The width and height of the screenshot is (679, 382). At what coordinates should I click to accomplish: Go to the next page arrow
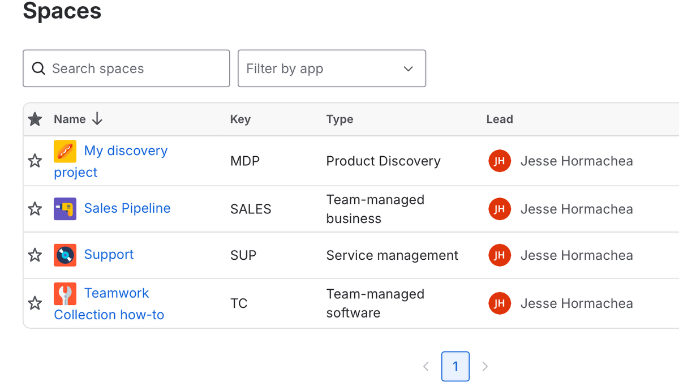click(x=485, y=367)
